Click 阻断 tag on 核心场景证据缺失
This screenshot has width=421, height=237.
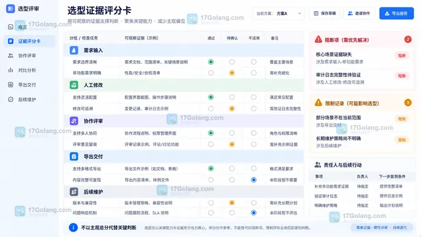click(x=402, y=55)
